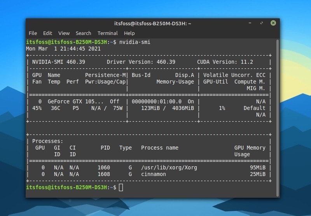Open the Help menu
This screenshot has width=311, height=216.
[129, 33]
